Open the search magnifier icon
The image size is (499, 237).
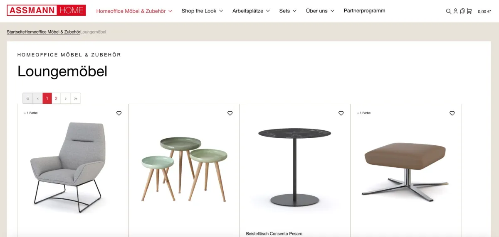(x=448, y=11)
